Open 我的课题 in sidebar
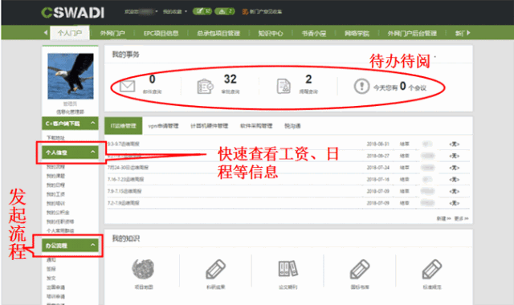Screen dimensions: 514x305 (55, 176)
